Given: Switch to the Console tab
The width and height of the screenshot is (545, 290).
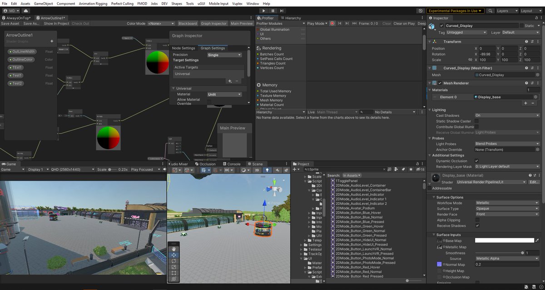Looking at the screenshot, I should pyautogui.click(x=232, y=164).
